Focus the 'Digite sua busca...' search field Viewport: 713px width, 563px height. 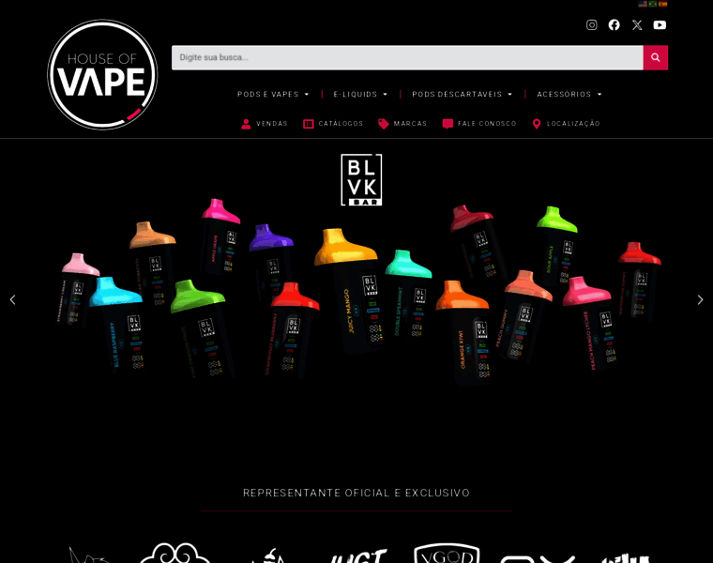(407, 57)
